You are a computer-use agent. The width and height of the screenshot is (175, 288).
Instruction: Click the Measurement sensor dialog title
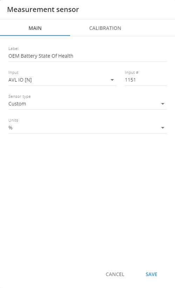point(43,9)
